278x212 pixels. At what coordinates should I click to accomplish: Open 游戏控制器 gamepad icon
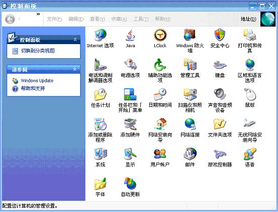pos(220,154)
